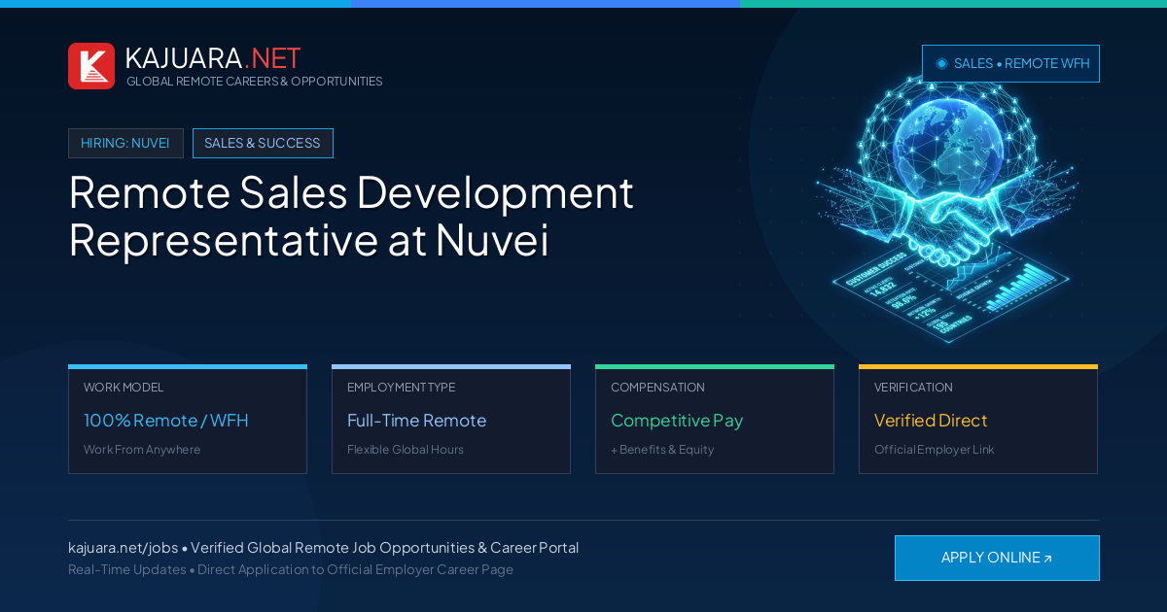The image size is (1167, 612).
Task: Click the APPLY ONLINE button
Action: [x=997, y=558]
